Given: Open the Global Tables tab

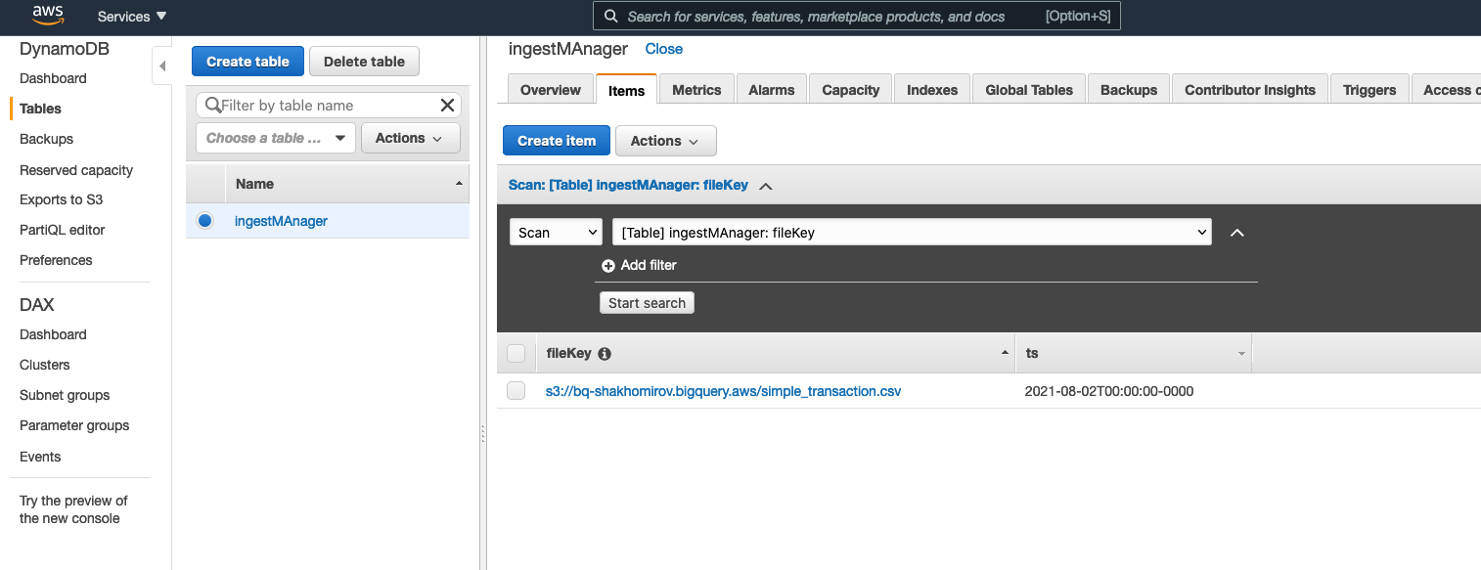Looking at the screenshot, I should pos(1028,90).
